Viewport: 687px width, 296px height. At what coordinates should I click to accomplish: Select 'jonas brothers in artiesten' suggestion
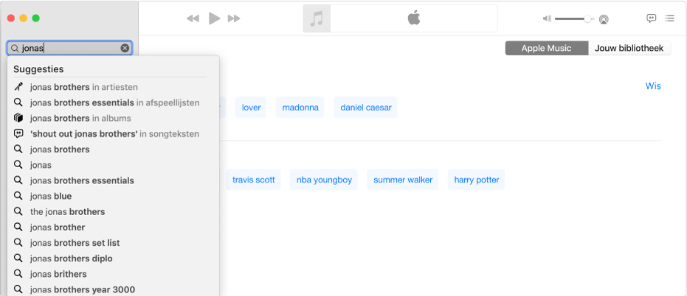[x=83, y=87]
